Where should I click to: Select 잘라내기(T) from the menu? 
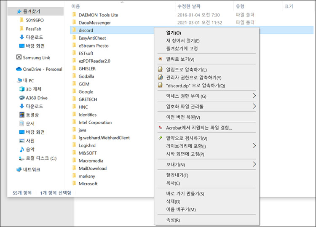(x=177, y=175)
